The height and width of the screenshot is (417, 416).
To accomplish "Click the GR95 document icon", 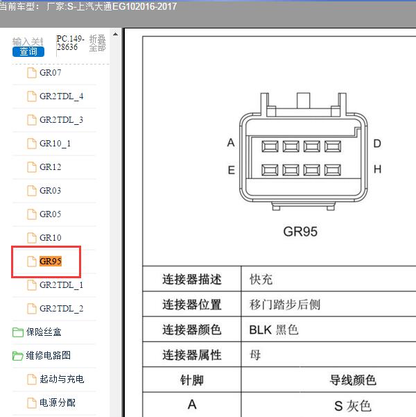I will pyautogui.click(x=32, y=261).
